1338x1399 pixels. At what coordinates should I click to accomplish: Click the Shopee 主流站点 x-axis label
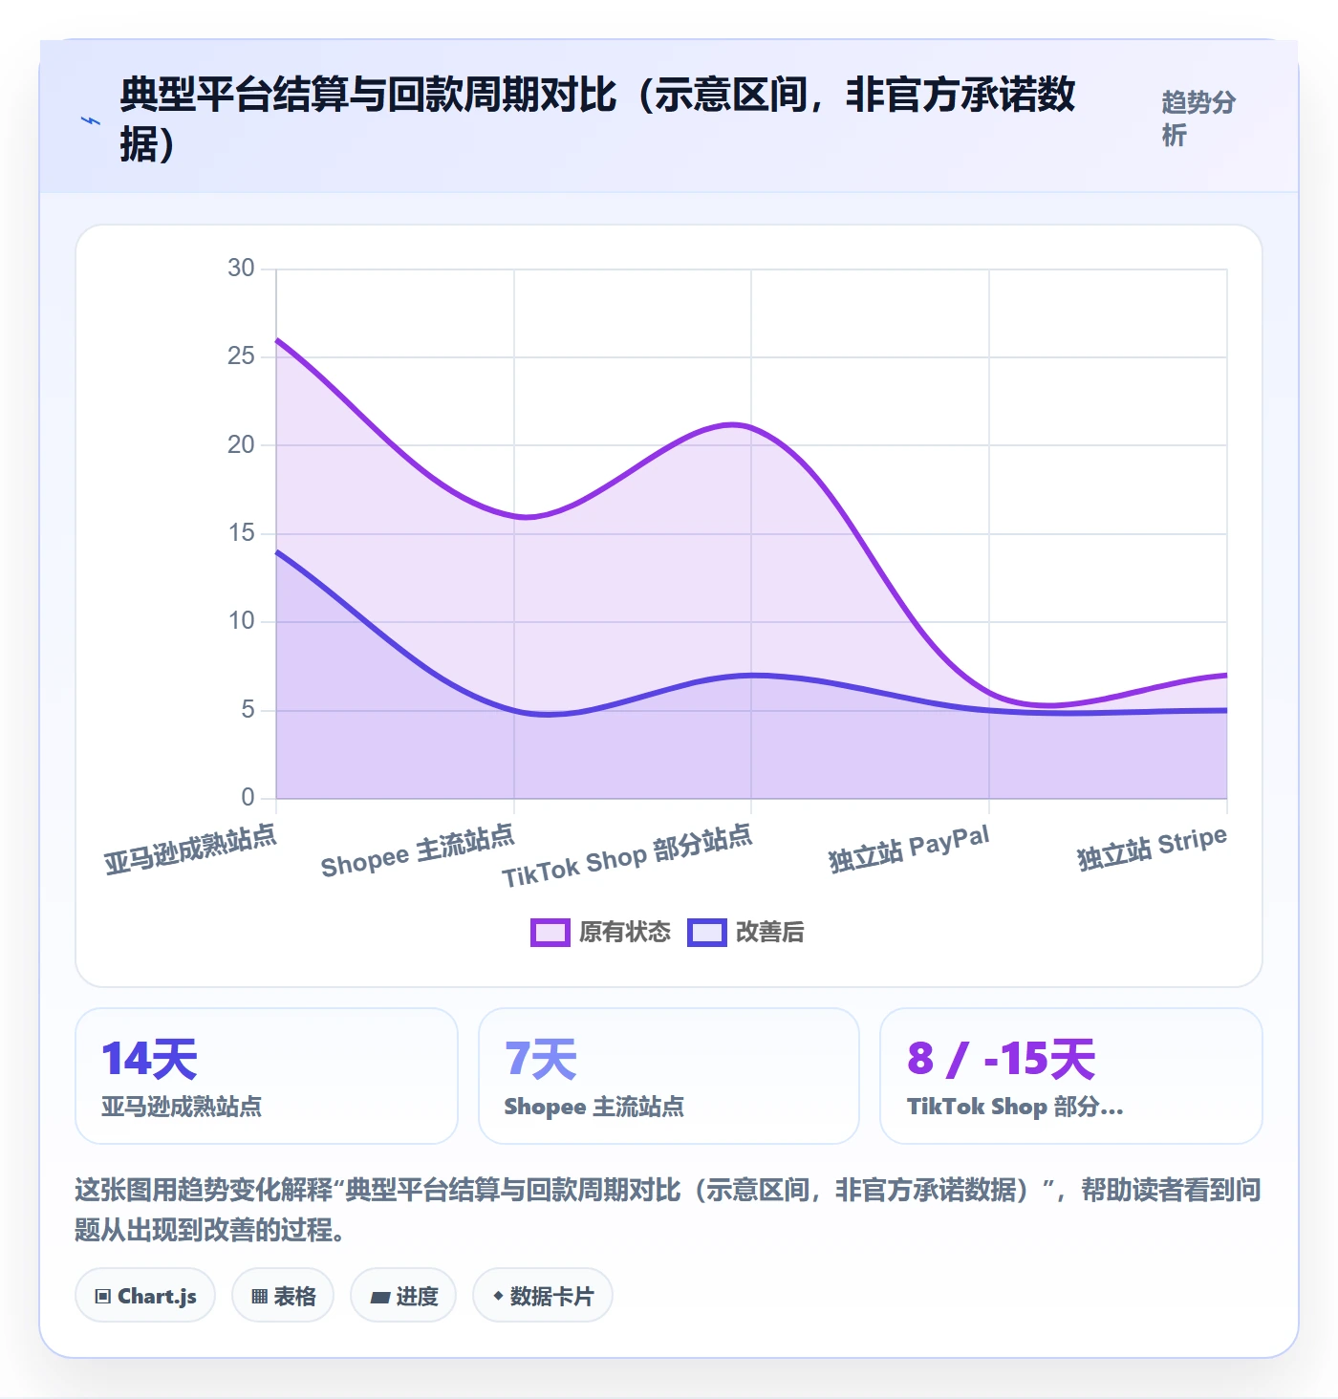tap(418, 851)
